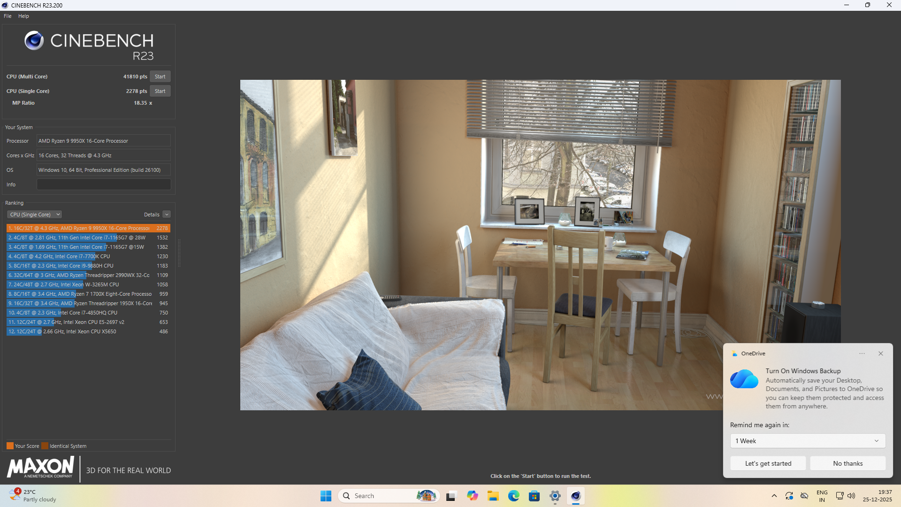Open the OneDrive notification options ellipsis
The image size is (901, 507).
point(862,353)
